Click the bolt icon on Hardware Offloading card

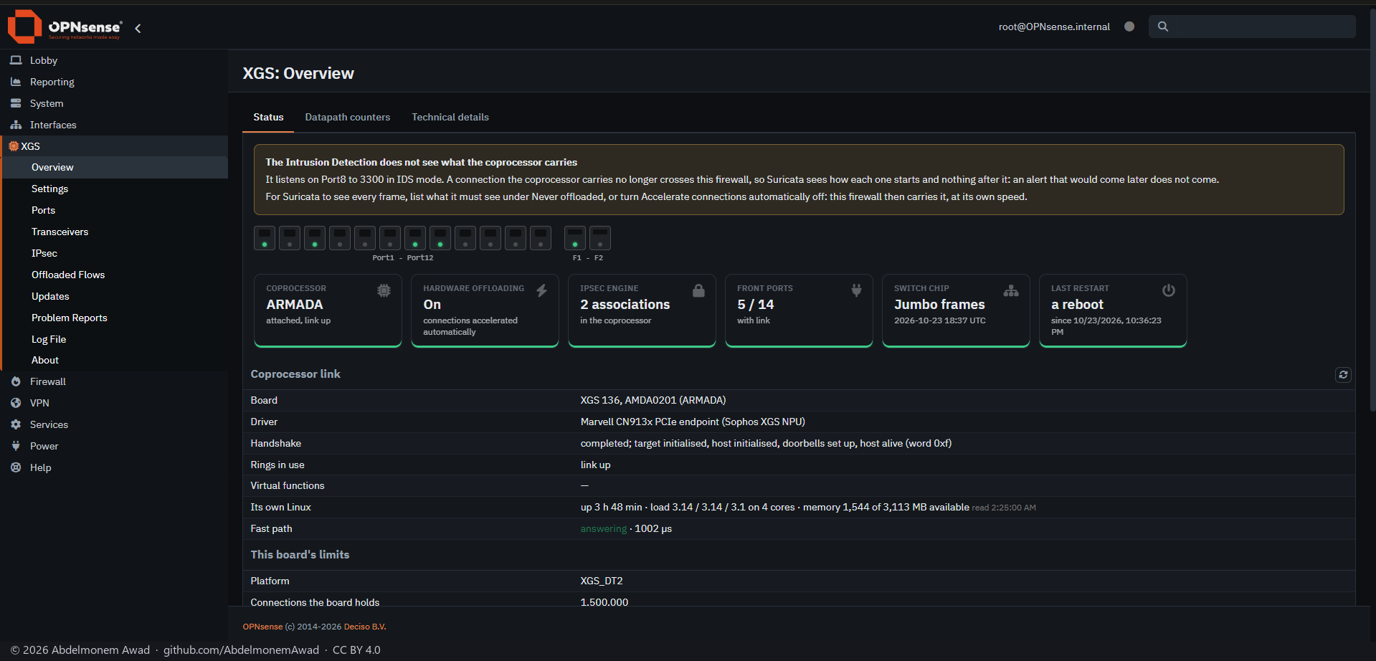point(541,290)
